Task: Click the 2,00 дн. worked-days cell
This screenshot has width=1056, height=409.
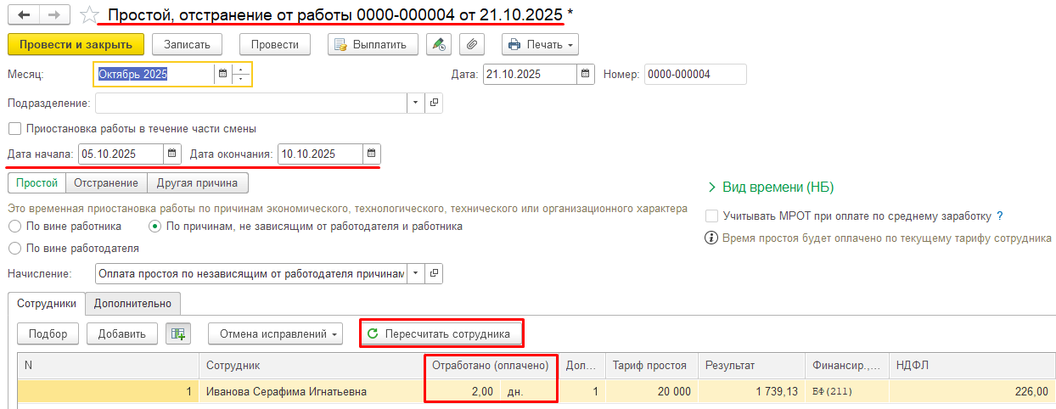Action: pyautogui.click(x=491, y=391)
